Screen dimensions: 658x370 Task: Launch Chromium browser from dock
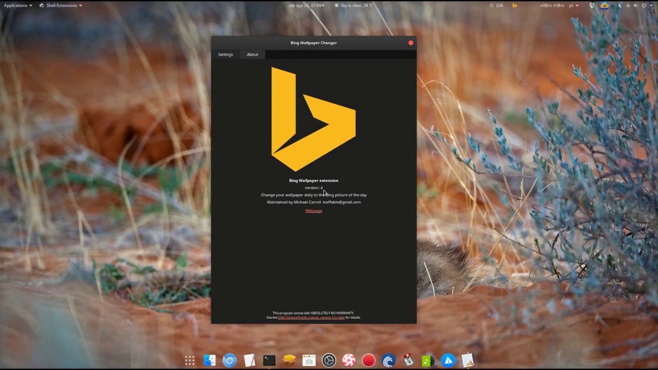point(230,361)
